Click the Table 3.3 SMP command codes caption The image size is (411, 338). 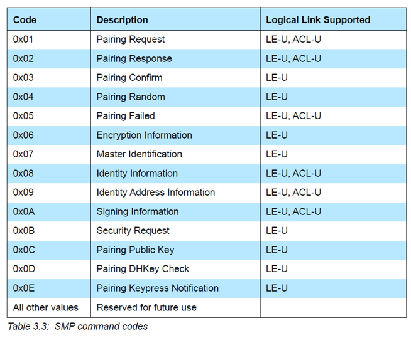pos(78,326)
